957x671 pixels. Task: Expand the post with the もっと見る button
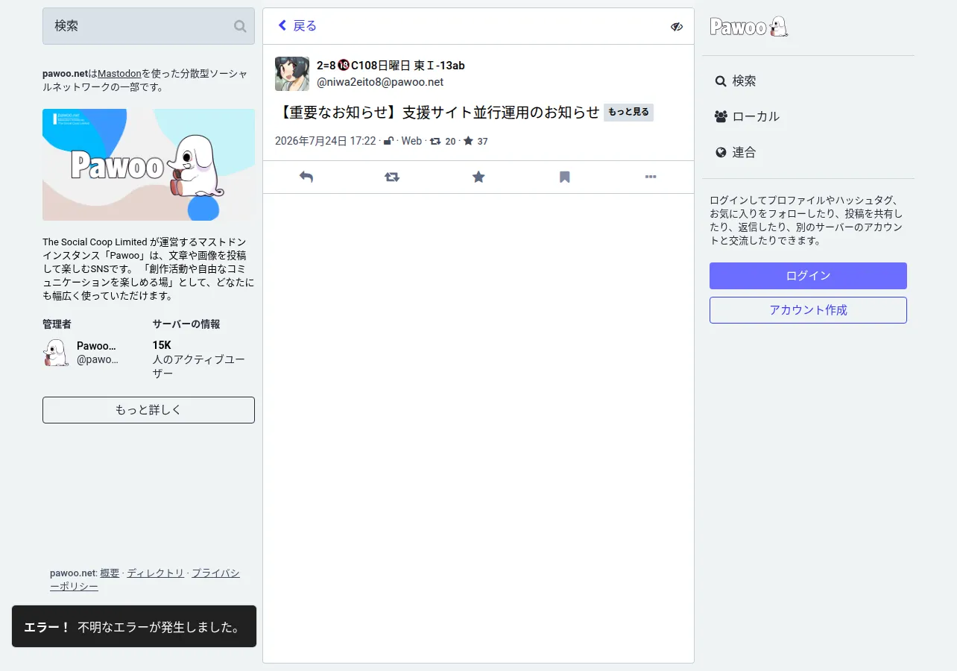click(x=628, y=113)
